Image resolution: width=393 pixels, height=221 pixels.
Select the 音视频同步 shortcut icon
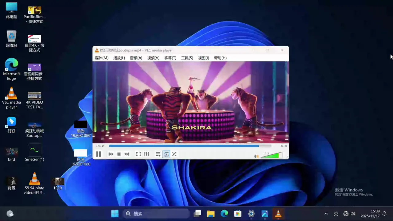pos(34,72)
